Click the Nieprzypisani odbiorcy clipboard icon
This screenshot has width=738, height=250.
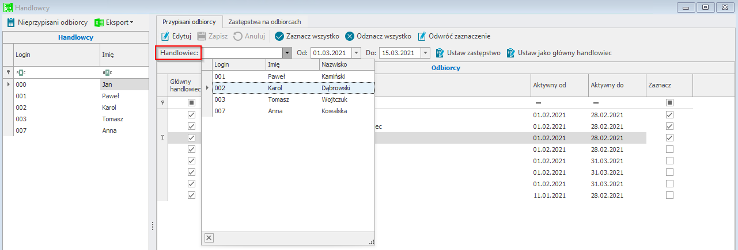pyautogui.click(x=10, y=22)
